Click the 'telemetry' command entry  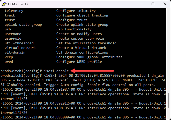(14, 11)
